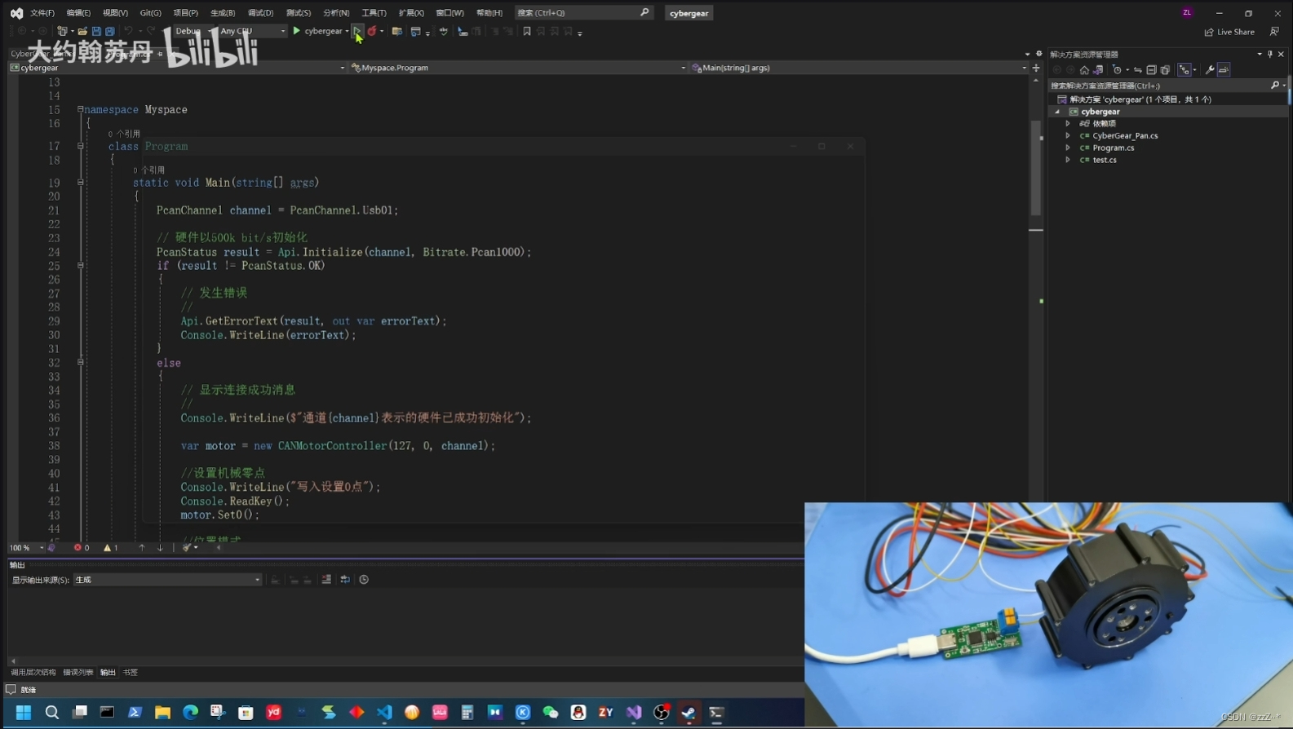Open Live Share
The height and width of the screenshot is (729, 1293).
(x=1229, y=32)
